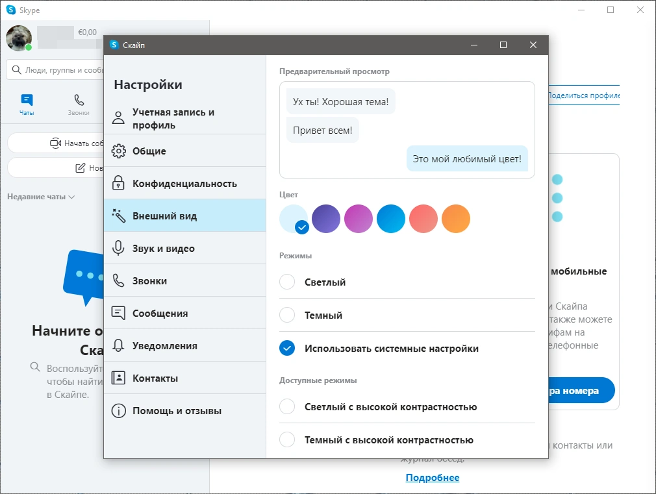Viewport: 656px width, 494px height.
Task: Open Помощь и отзывы section
Action: pos(185,411)
